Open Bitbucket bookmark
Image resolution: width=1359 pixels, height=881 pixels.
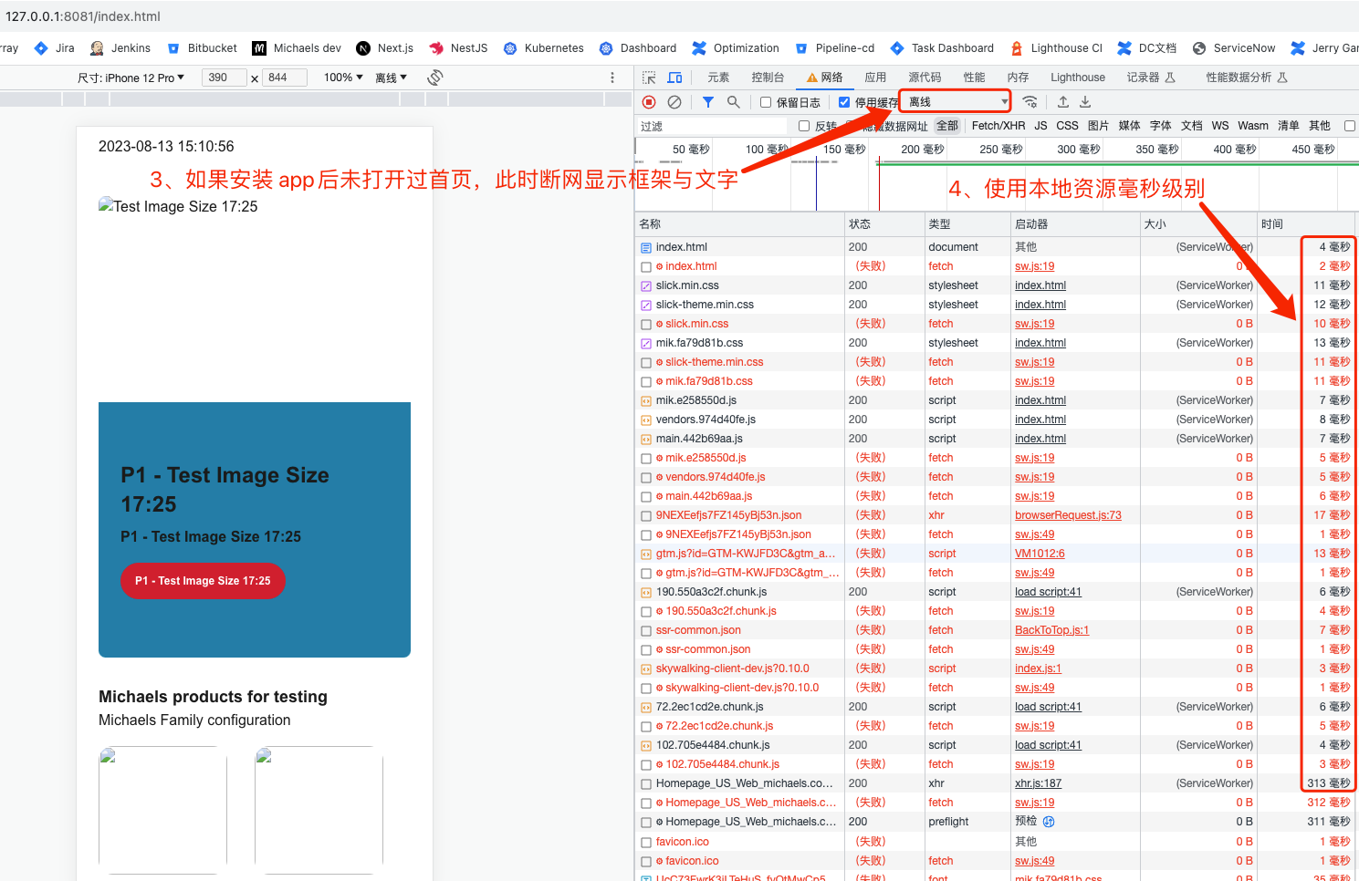203,48
